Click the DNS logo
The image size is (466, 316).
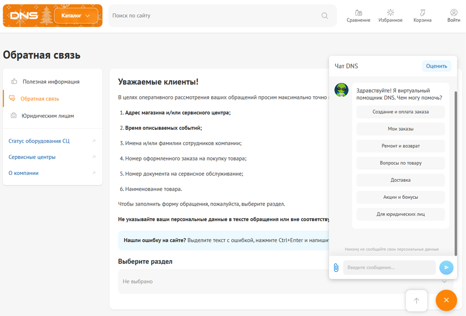[23, 16]
